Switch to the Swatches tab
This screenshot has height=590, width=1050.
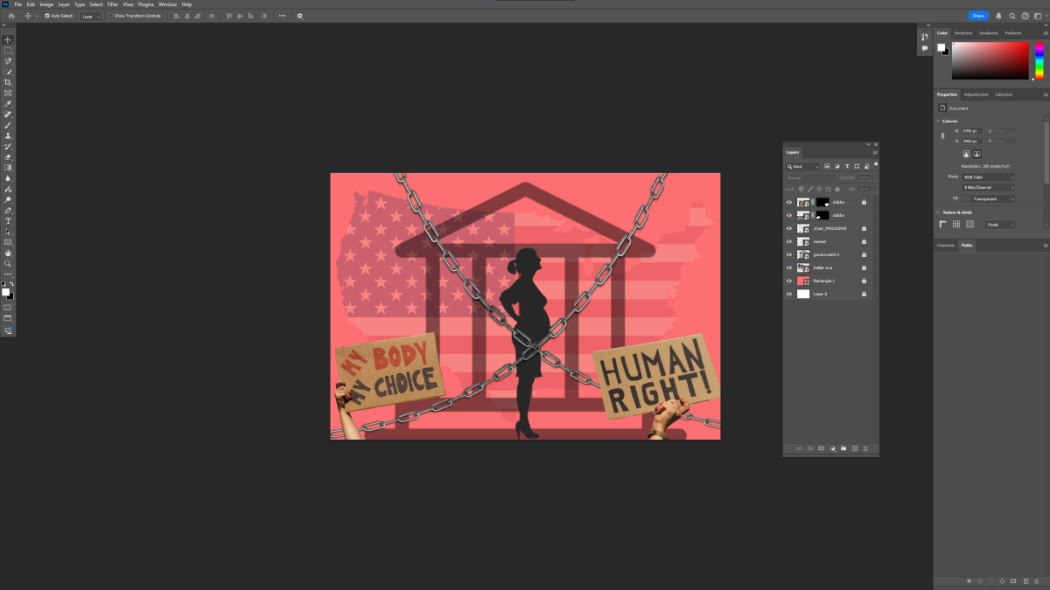click(x=962, y=33)
